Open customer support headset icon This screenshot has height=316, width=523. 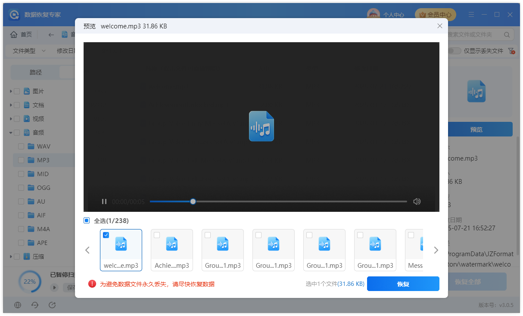35,305
